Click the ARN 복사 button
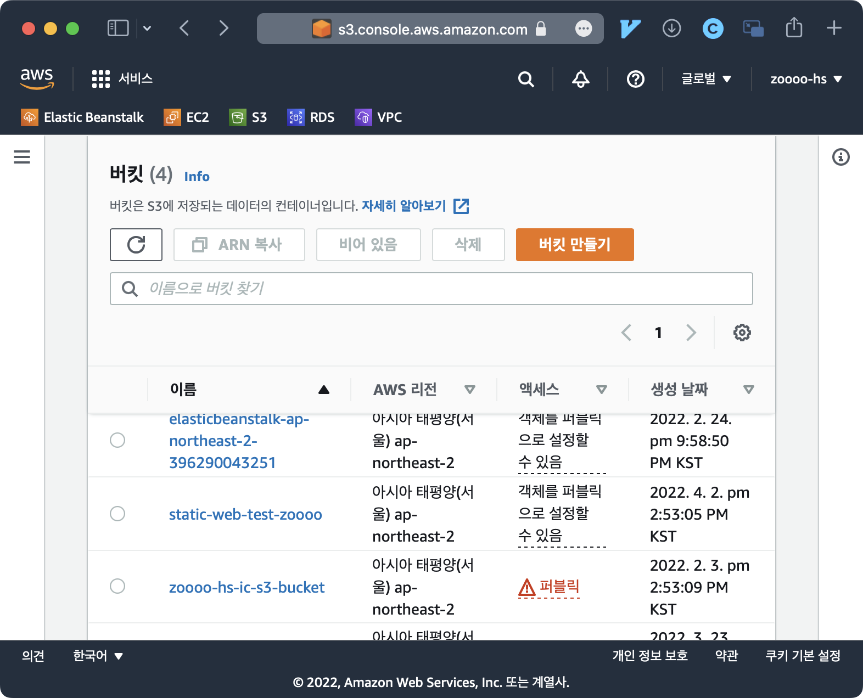Viewport: 863px width, 698px height. coord(239,245)
